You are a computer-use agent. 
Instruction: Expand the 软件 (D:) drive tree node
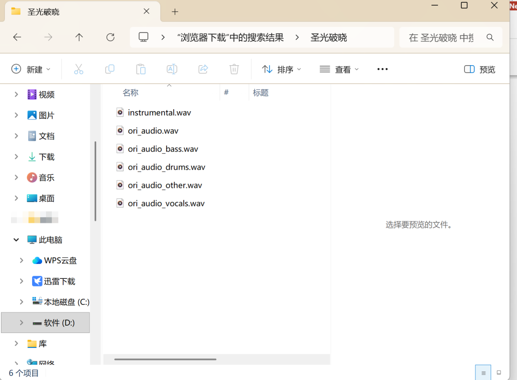click(x=22, y=323)
